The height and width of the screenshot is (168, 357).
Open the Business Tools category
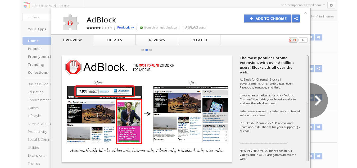point(39,84)
